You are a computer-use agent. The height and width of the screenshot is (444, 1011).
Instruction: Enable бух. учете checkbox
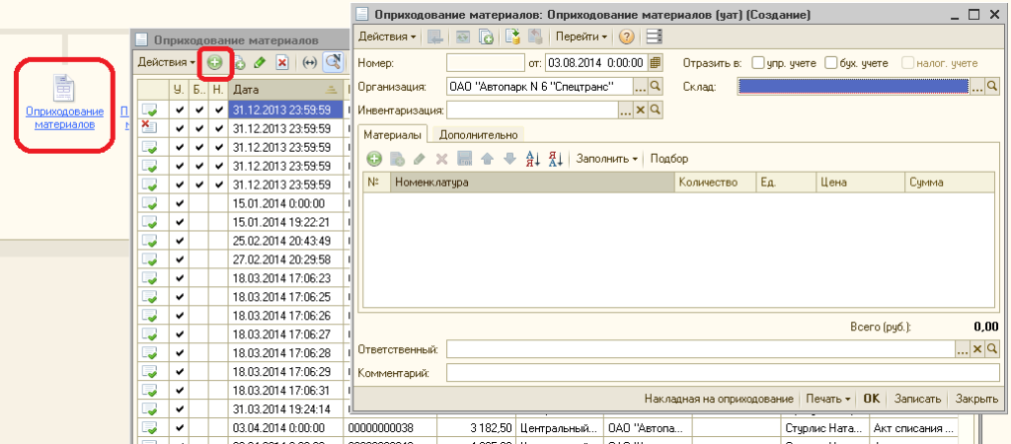coord(831,63)
